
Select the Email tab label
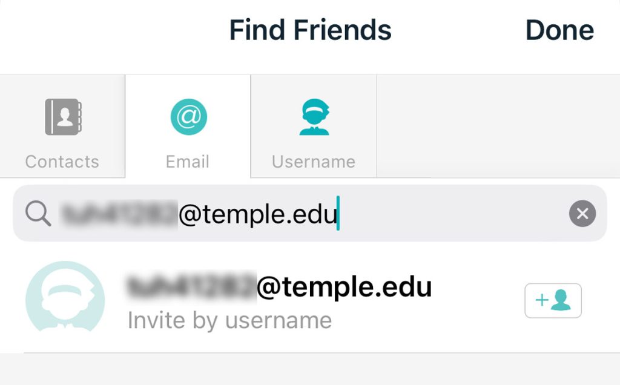point(188,162)
